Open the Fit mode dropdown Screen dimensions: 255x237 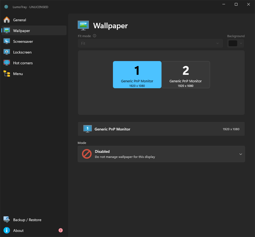pos(150,43)
